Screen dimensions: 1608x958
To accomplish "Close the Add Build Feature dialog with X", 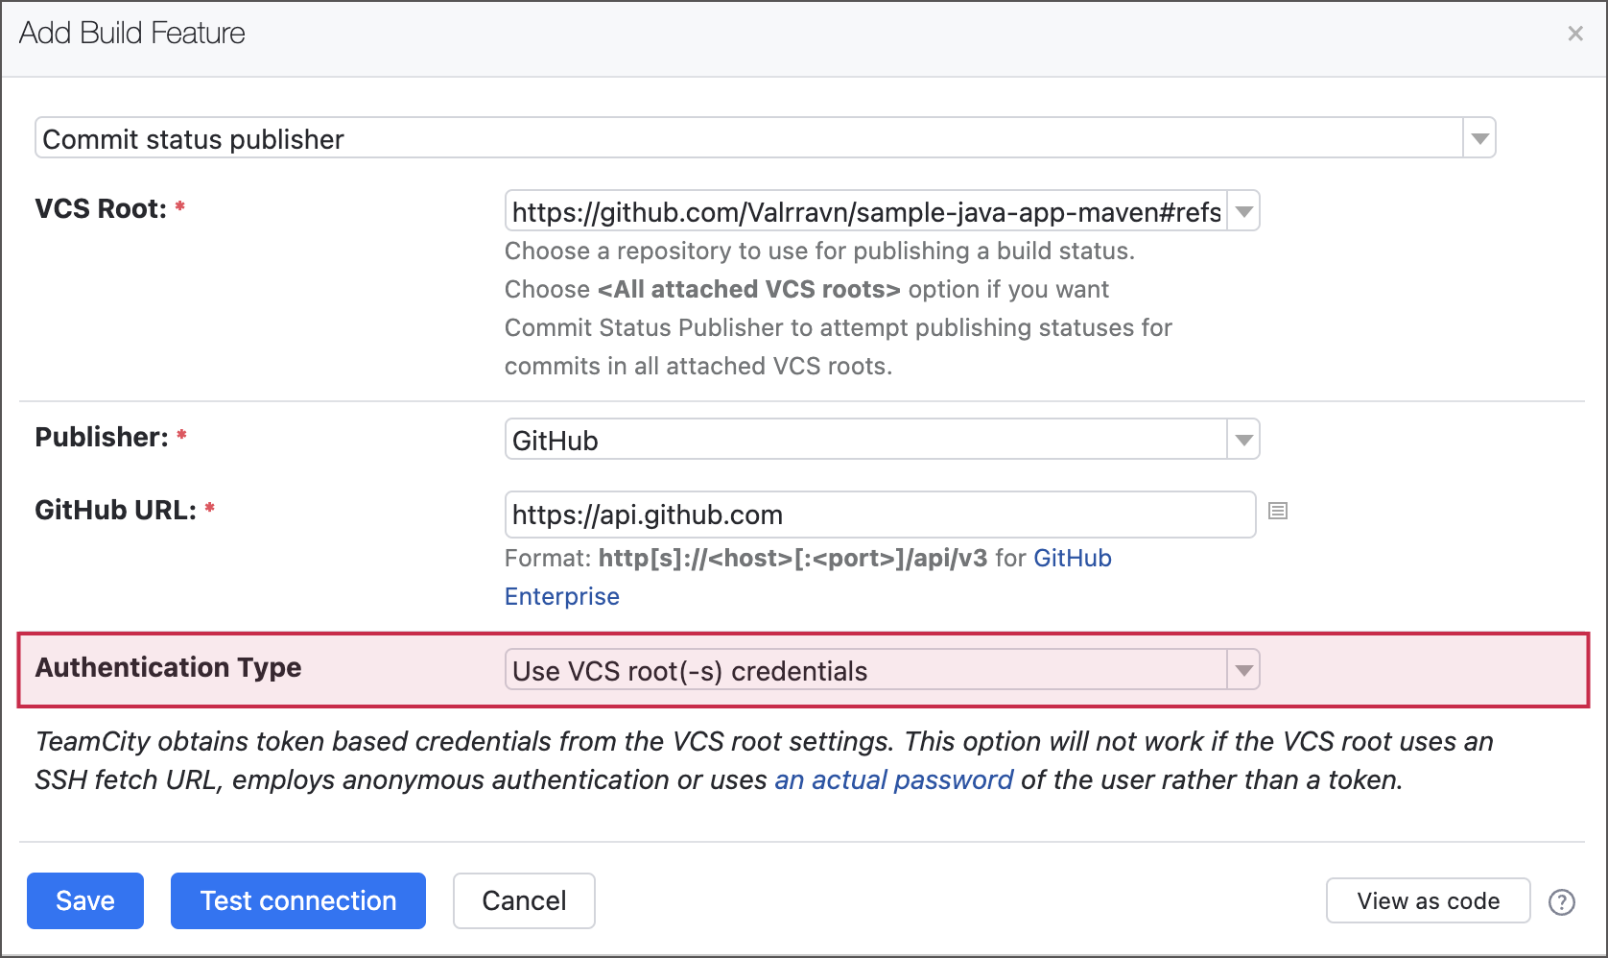I will coord(1574,33).
